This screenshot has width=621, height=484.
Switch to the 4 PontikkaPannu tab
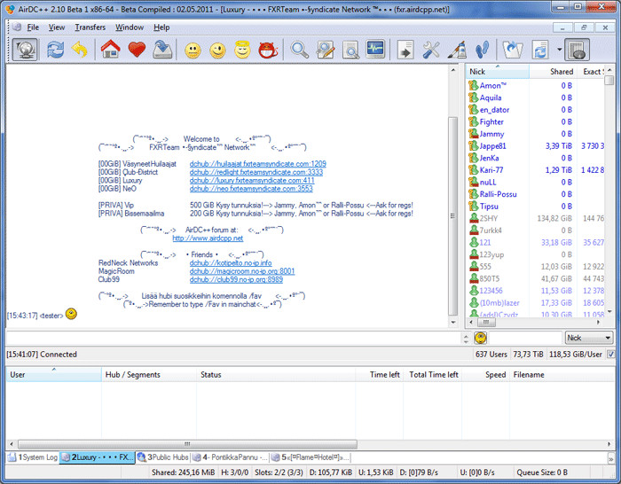[x=230, y=457]
